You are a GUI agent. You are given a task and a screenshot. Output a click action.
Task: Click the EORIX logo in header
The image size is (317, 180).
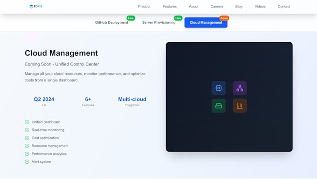36,7
